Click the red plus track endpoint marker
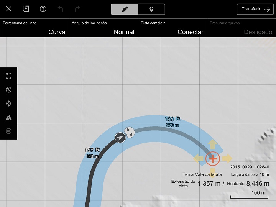This screenshot has height=207, width=276. (212, 158)
